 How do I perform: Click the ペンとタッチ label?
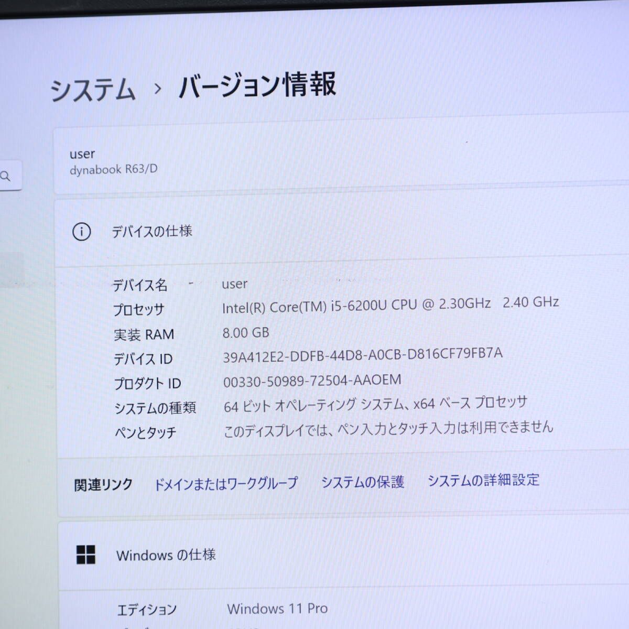point(145,432)
